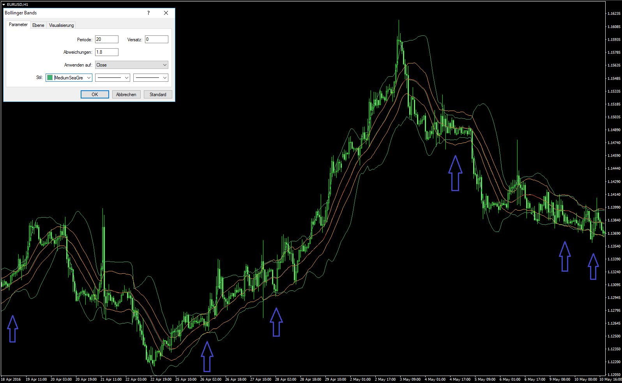This screenshot has width=622, height=383.
Task: Click the 10 May 00:00 time label
Action: (586, 379)
